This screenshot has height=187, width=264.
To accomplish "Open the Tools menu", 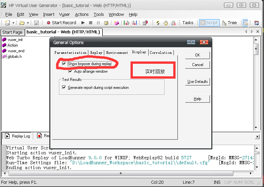I will (x=99, y=15).
